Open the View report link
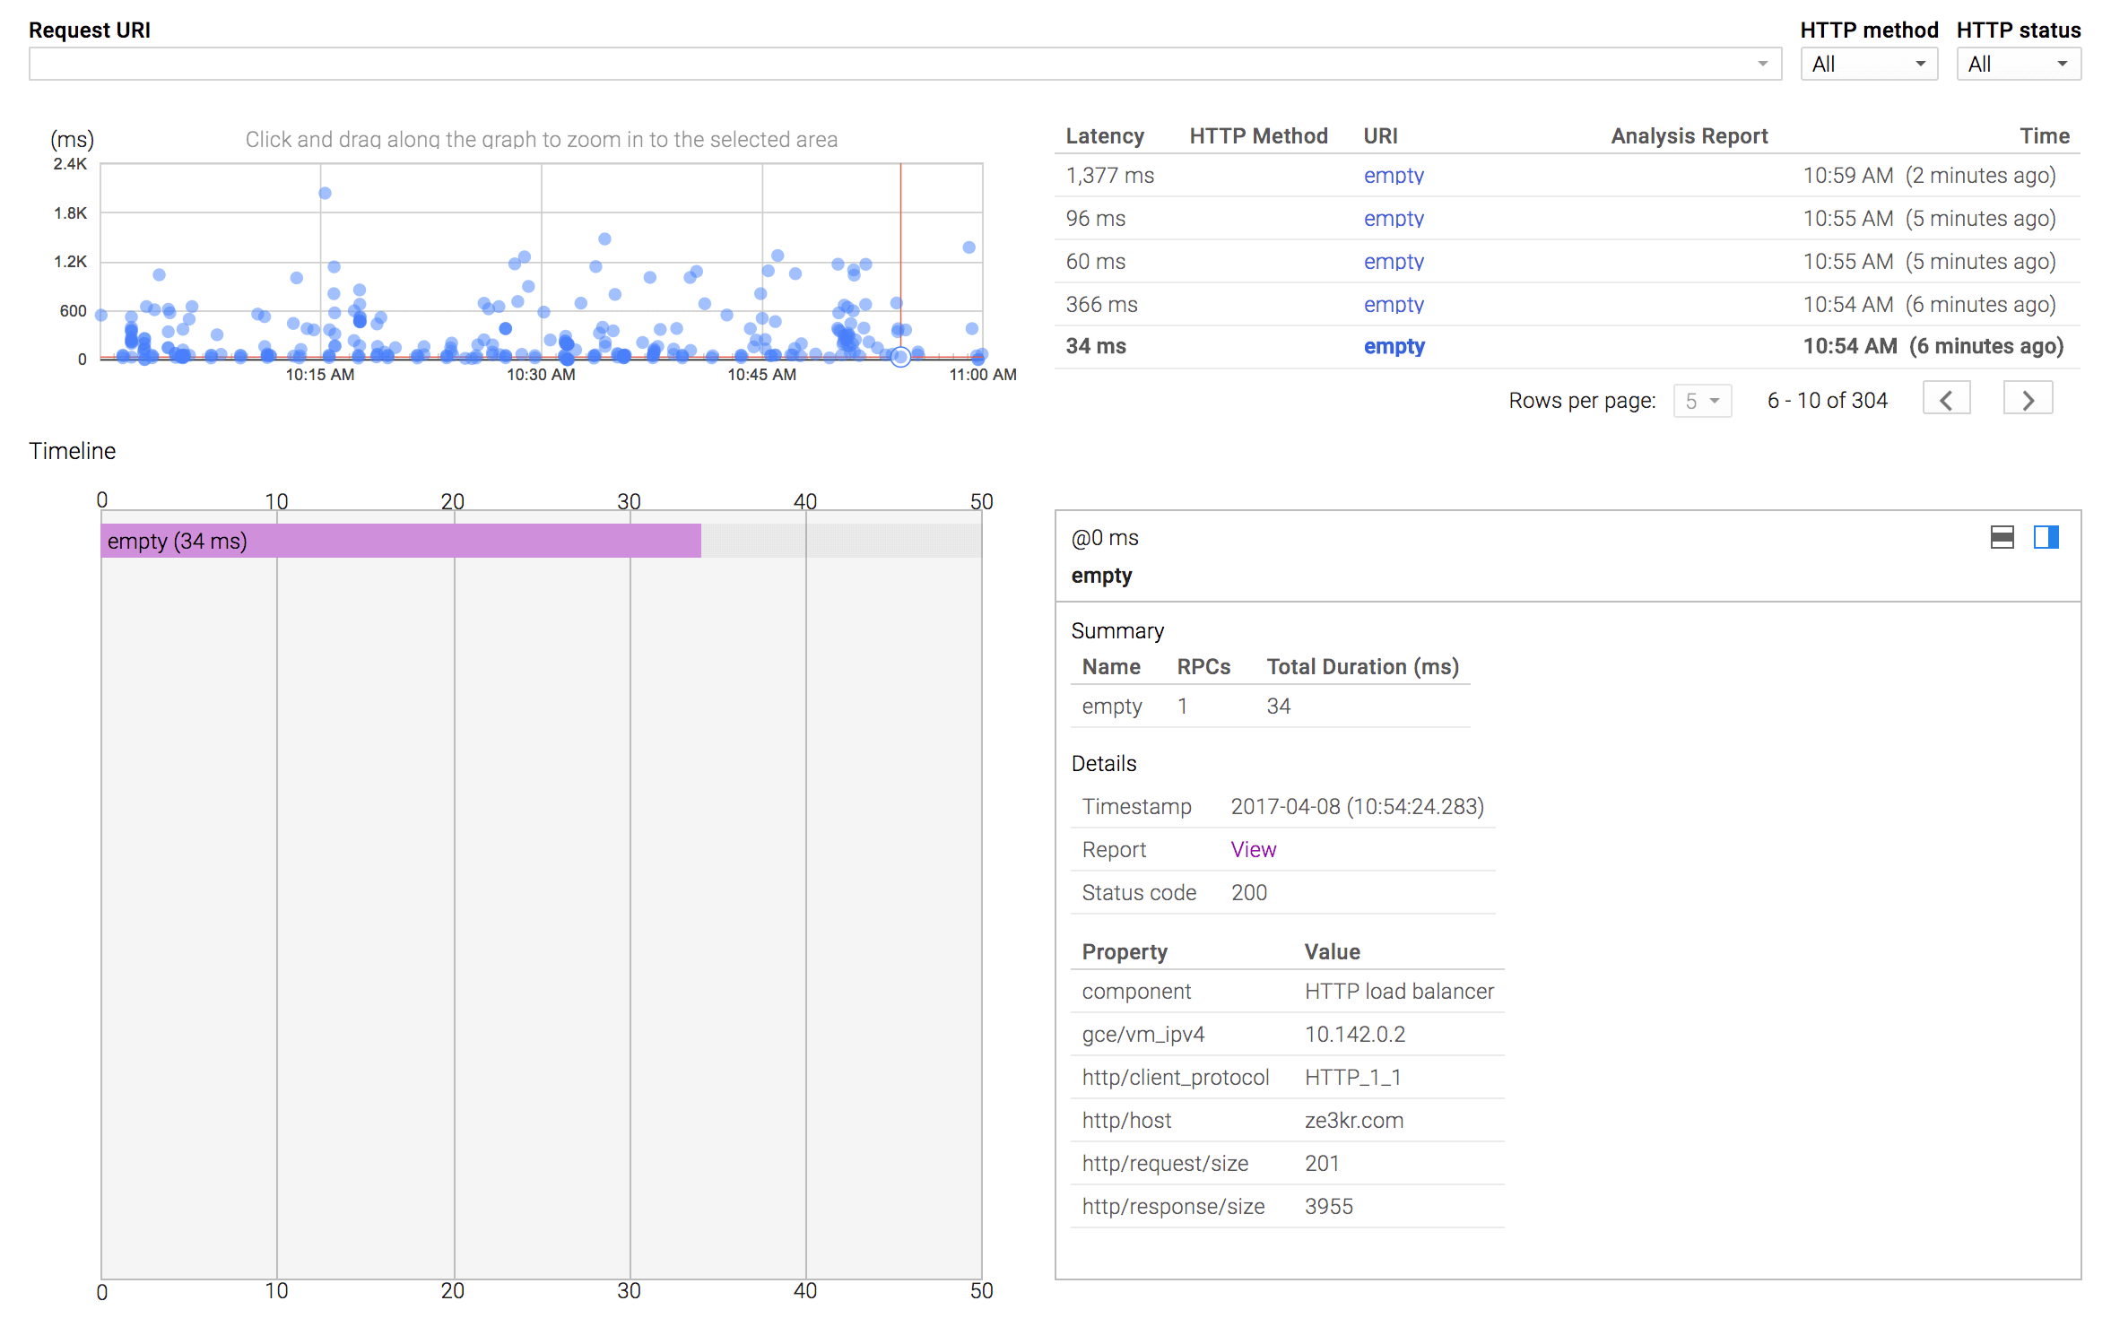 pyautogui.click(x=1253, y=849)
